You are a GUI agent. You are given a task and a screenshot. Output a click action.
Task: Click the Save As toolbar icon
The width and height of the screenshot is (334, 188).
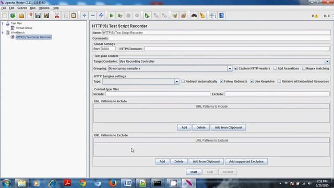pos(46,15)
